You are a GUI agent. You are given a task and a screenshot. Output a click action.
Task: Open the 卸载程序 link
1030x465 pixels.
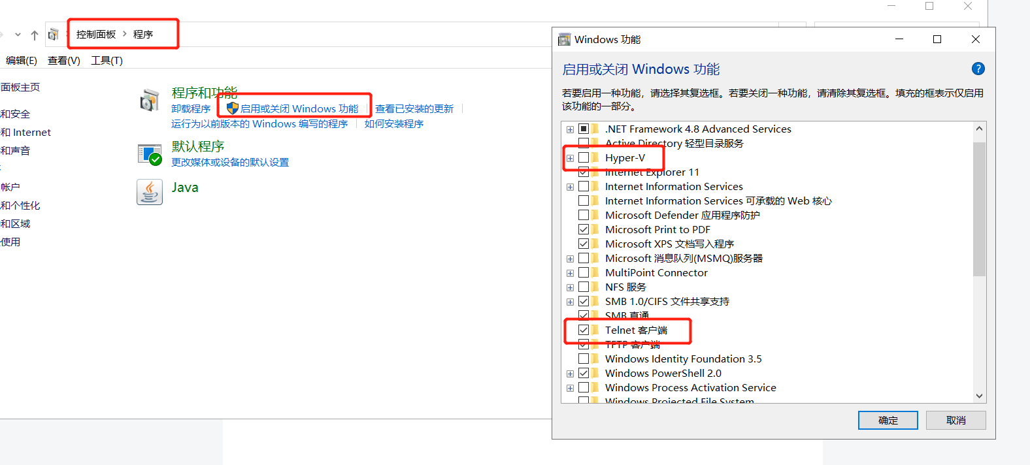click(x=191, y=108)
